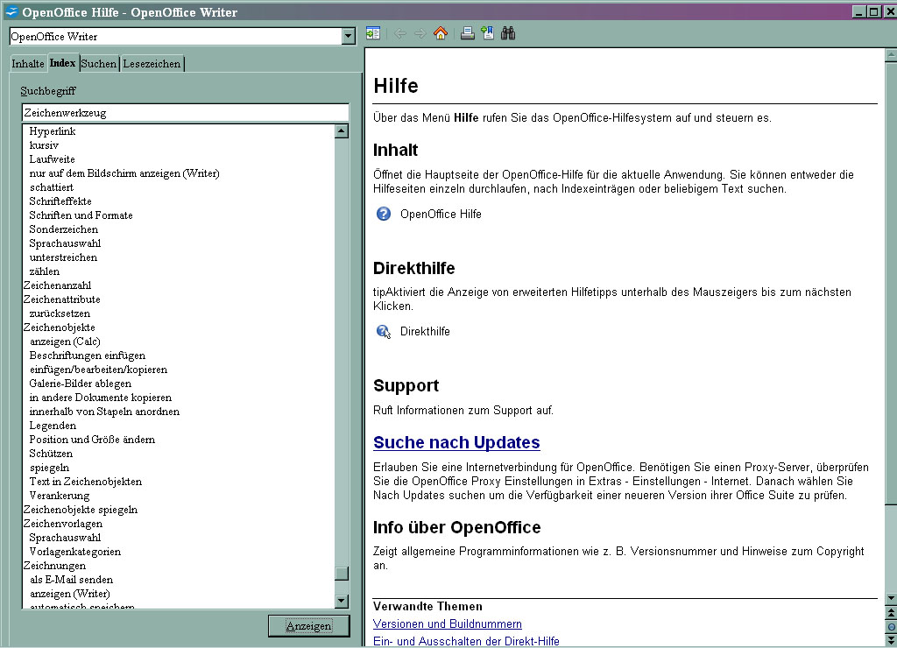Click the Suchbegriff input field
The image size is (897, 648).
186,113
